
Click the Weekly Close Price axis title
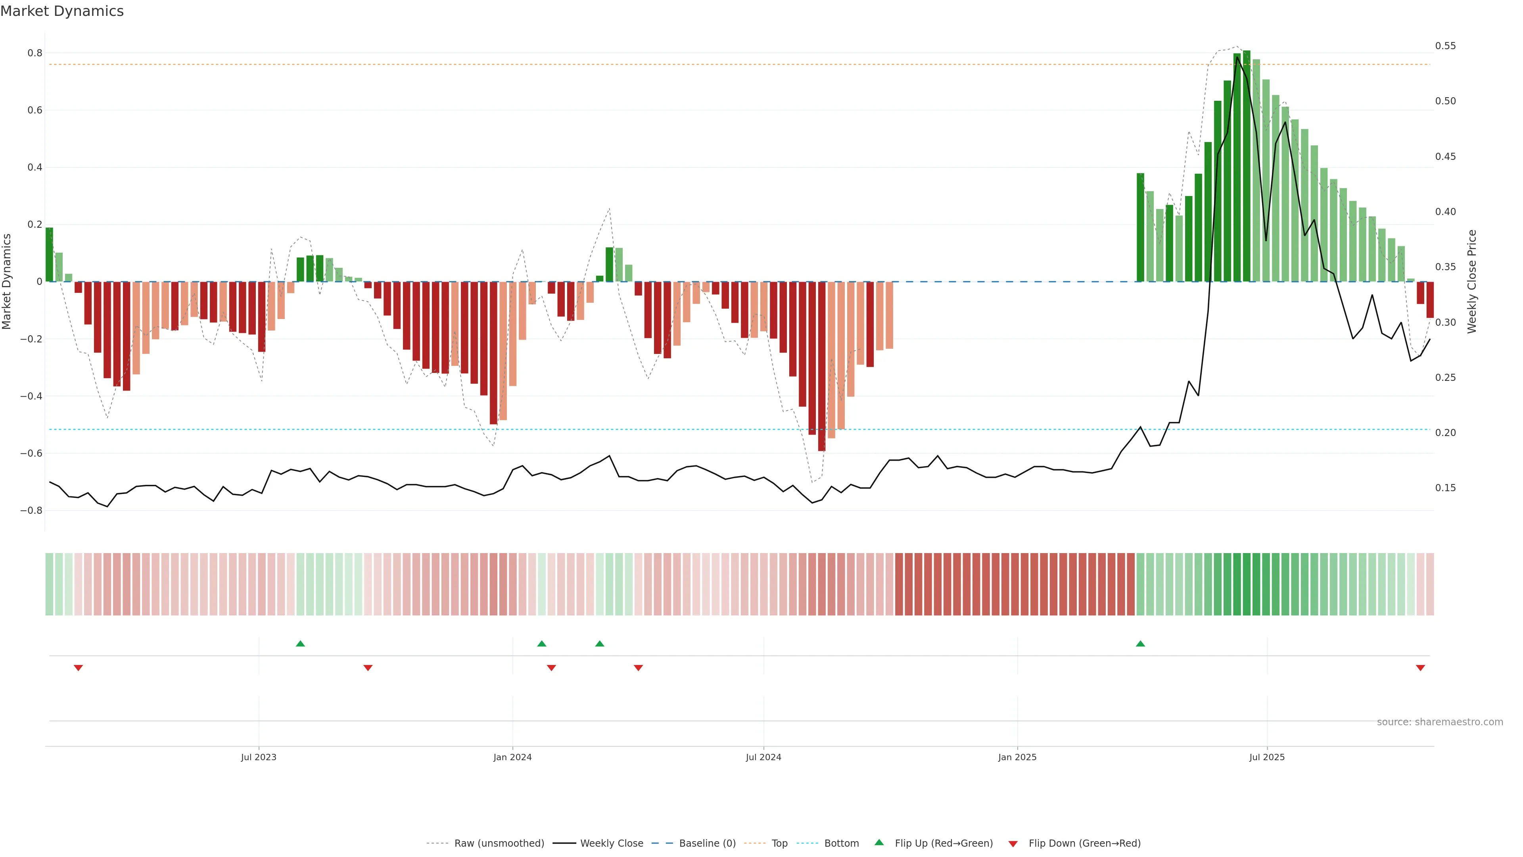click(1471, 282)
